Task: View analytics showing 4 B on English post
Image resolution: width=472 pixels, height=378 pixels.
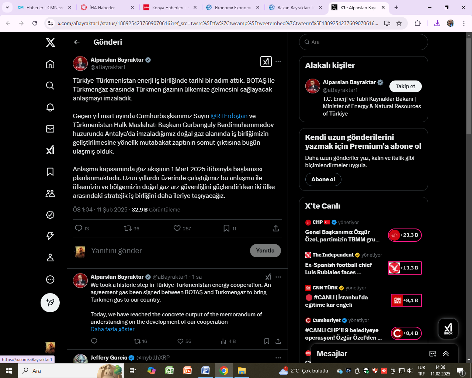Action: coord(228,341)
